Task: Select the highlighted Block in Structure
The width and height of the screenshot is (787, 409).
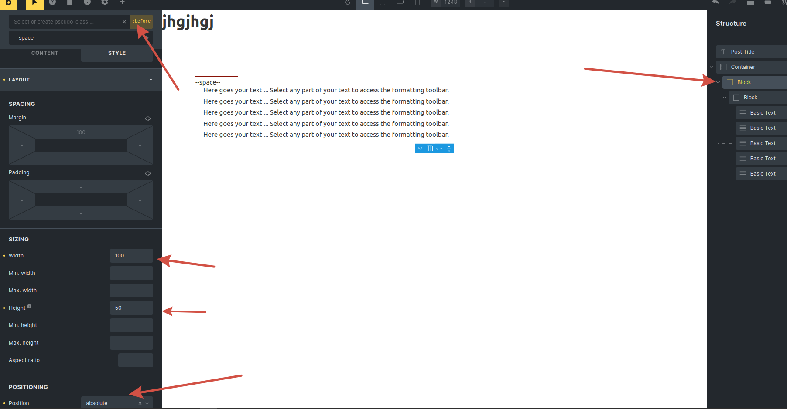Action: pyautogui.click(x=755, y=82)
